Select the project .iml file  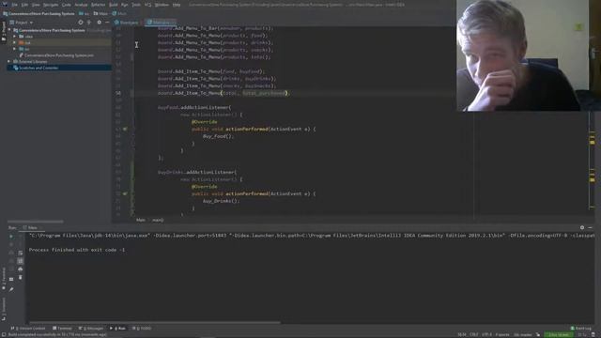pyautogui.click(x=56, y=55)
